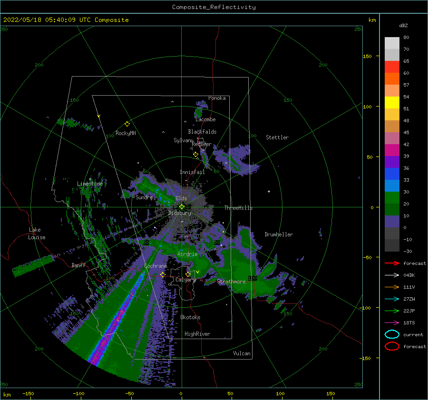Click the Lake Louise label
Image resolution: width=428 pixels, height=400 pixels.
[37, 234]
